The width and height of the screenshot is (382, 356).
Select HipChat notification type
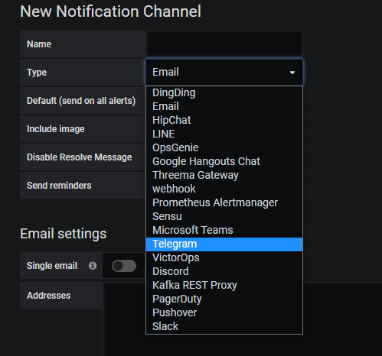point(224,120)
